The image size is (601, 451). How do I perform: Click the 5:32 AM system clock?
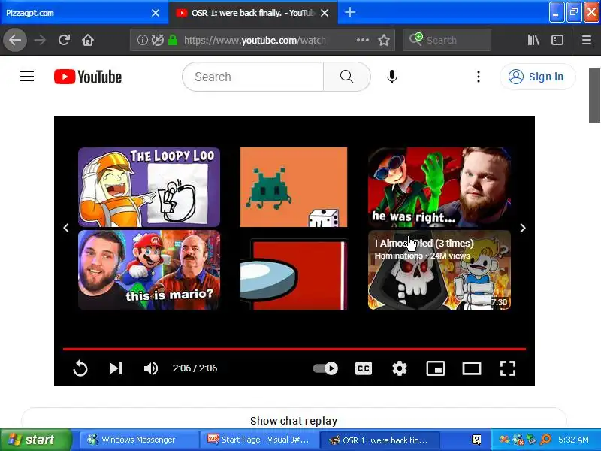point(573,440)
